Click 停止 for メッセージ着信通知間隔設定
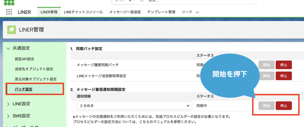 click(x=284, y=106)
